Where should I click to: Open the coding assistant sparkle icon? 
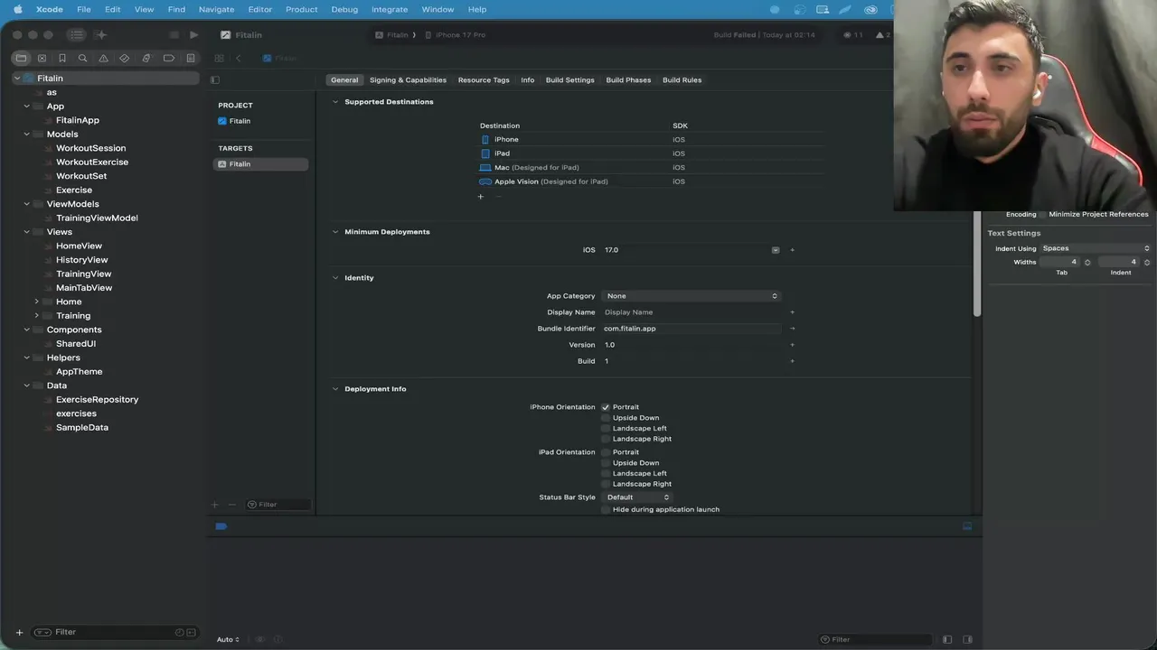(101, 34)
